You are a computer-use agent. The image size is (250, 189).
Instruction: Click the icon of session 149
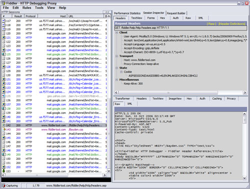pos(3,154)
